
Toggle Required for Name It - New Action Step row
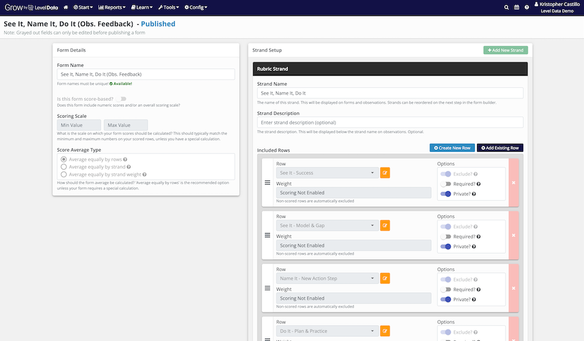click(x=445, y=289)
